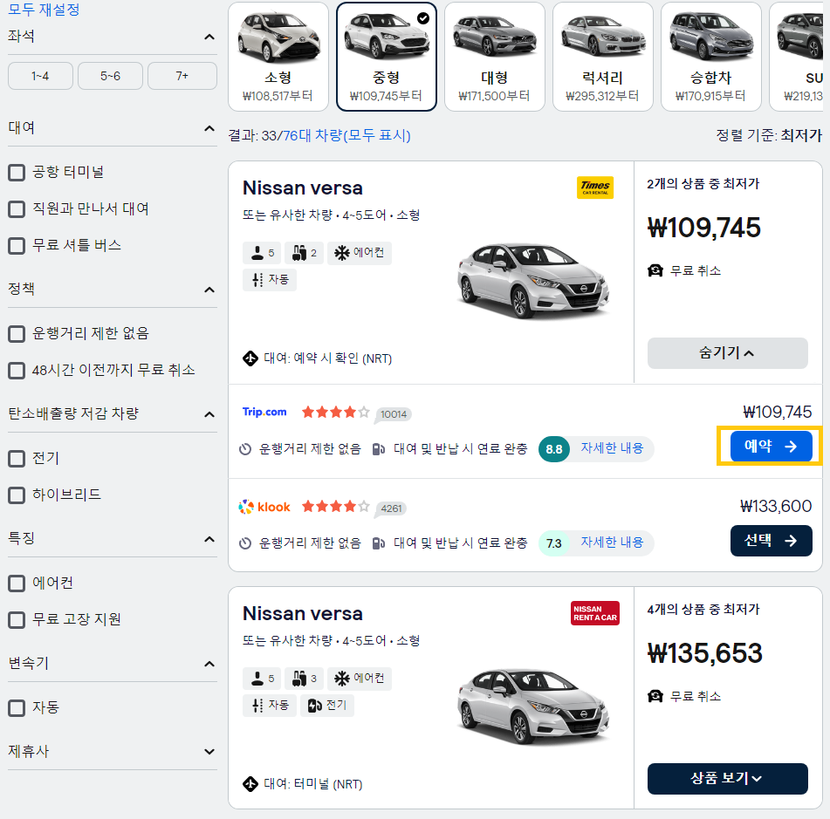
Task: Click the 무료 취소 icon under ₩109,745
Action: tap(655, 271)
